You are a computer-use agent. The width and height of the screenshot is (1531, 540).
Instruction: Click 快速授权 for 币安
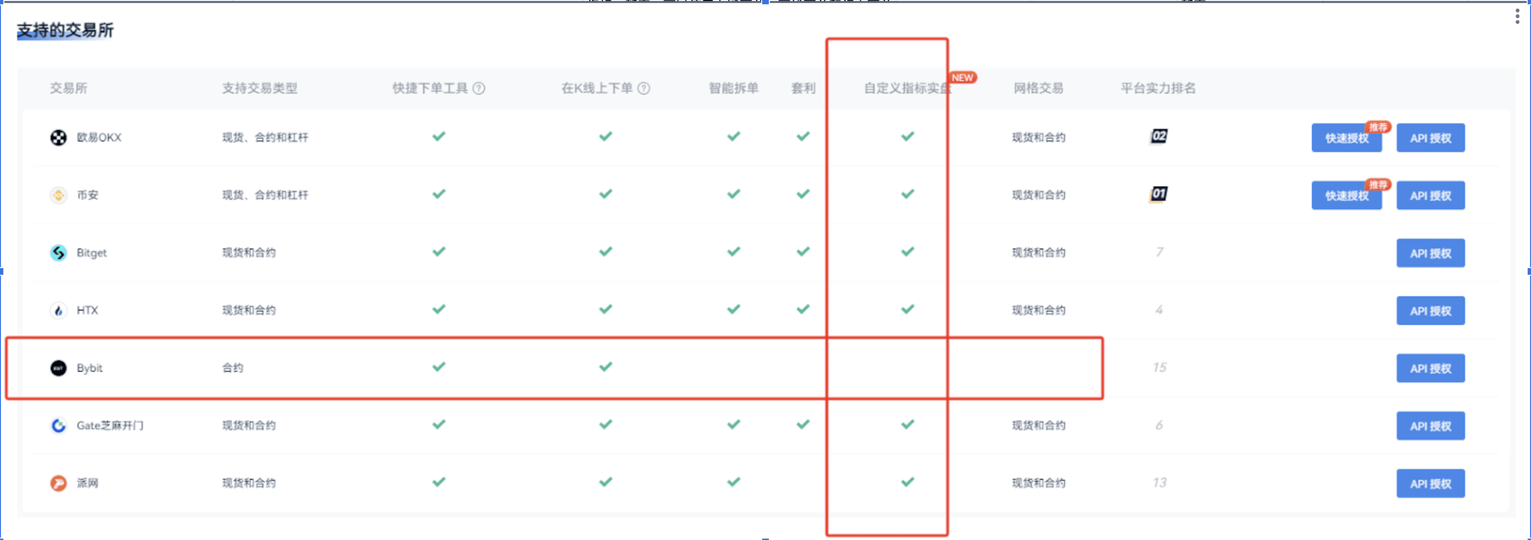click(1347, 196)
